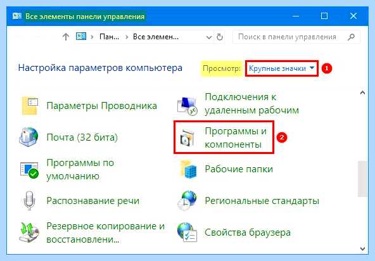Click the Распознавание речи microphone icon

point(30,200)
